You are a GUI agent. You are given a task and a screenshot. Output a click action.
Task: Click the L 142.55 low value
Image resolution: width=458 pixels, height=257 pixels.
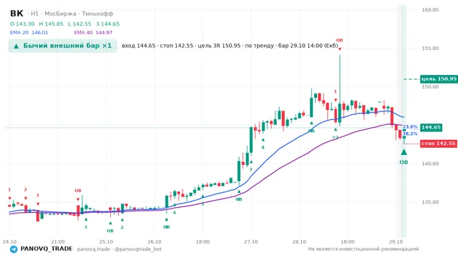coord(79,24)
